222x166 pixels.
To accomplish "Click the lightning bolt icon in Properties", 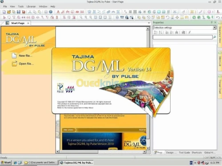I will tap(190, 32).
